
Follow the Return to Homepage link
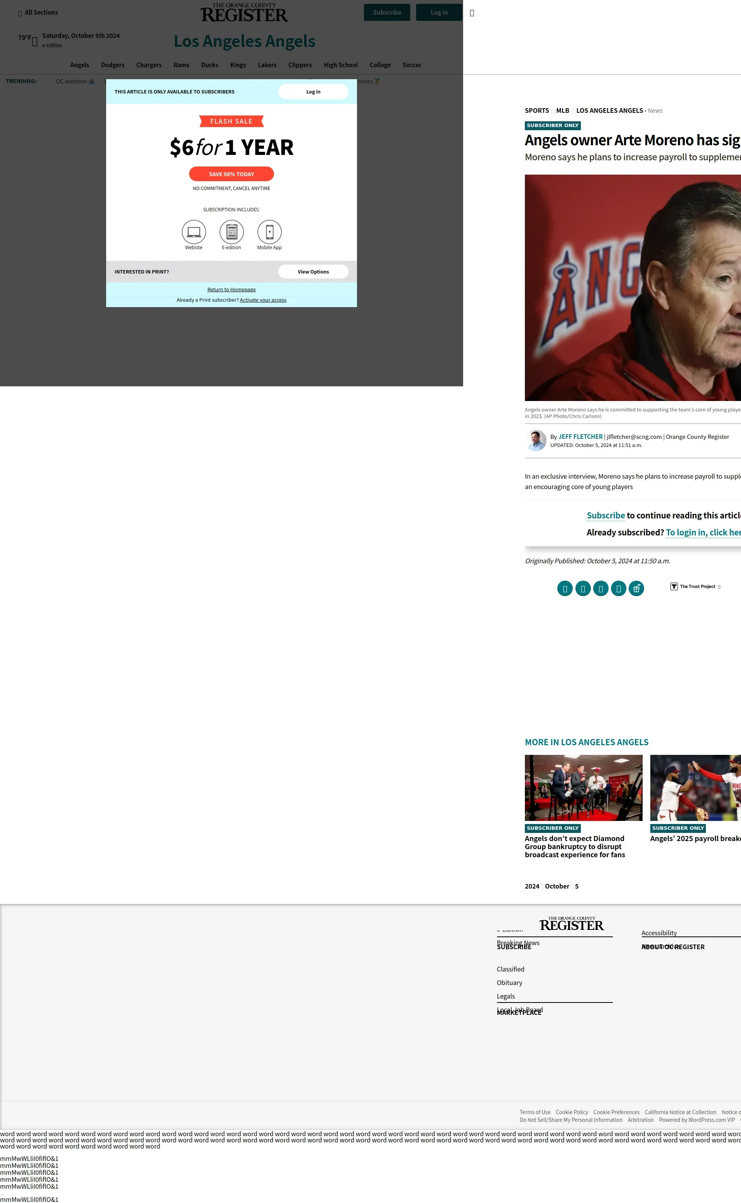[x=231, y=289]
